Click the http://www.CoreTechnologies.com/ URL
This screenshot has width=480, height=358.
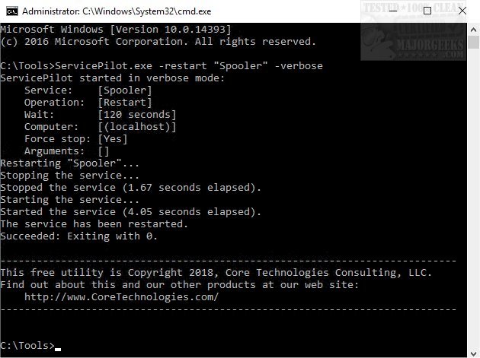point(121,297)
